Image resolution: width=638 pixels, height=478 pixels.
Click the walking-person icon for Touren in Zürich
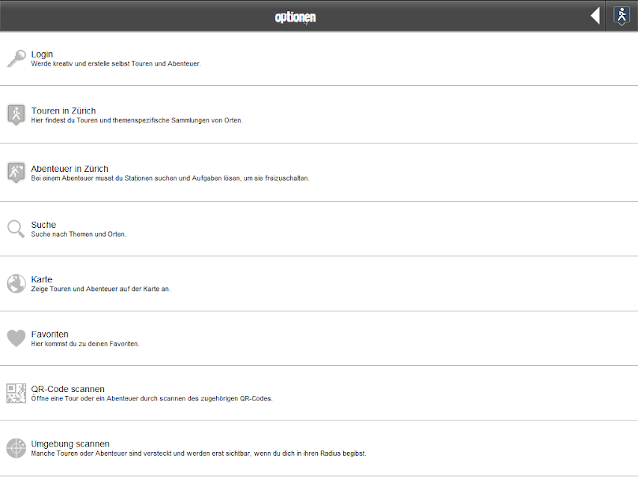(16, 115)
